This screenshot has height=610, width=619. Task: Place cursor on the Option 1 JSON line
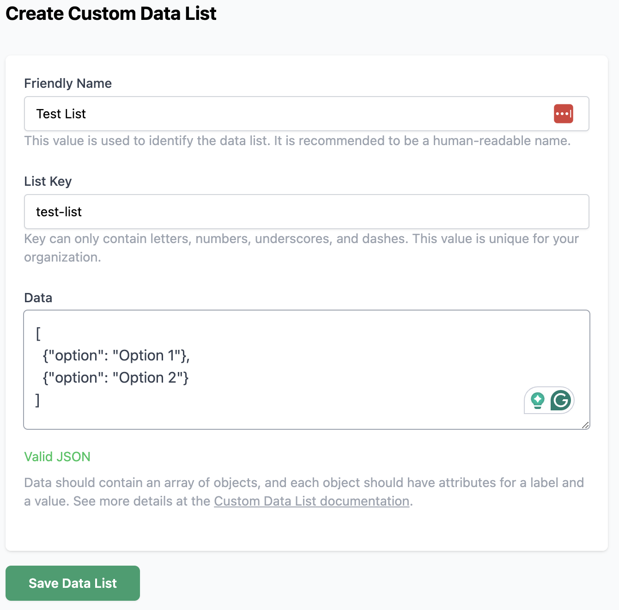tap(116, 355)
